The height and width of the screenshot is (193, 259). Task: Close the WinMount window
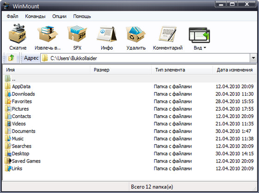click(247, 4)
